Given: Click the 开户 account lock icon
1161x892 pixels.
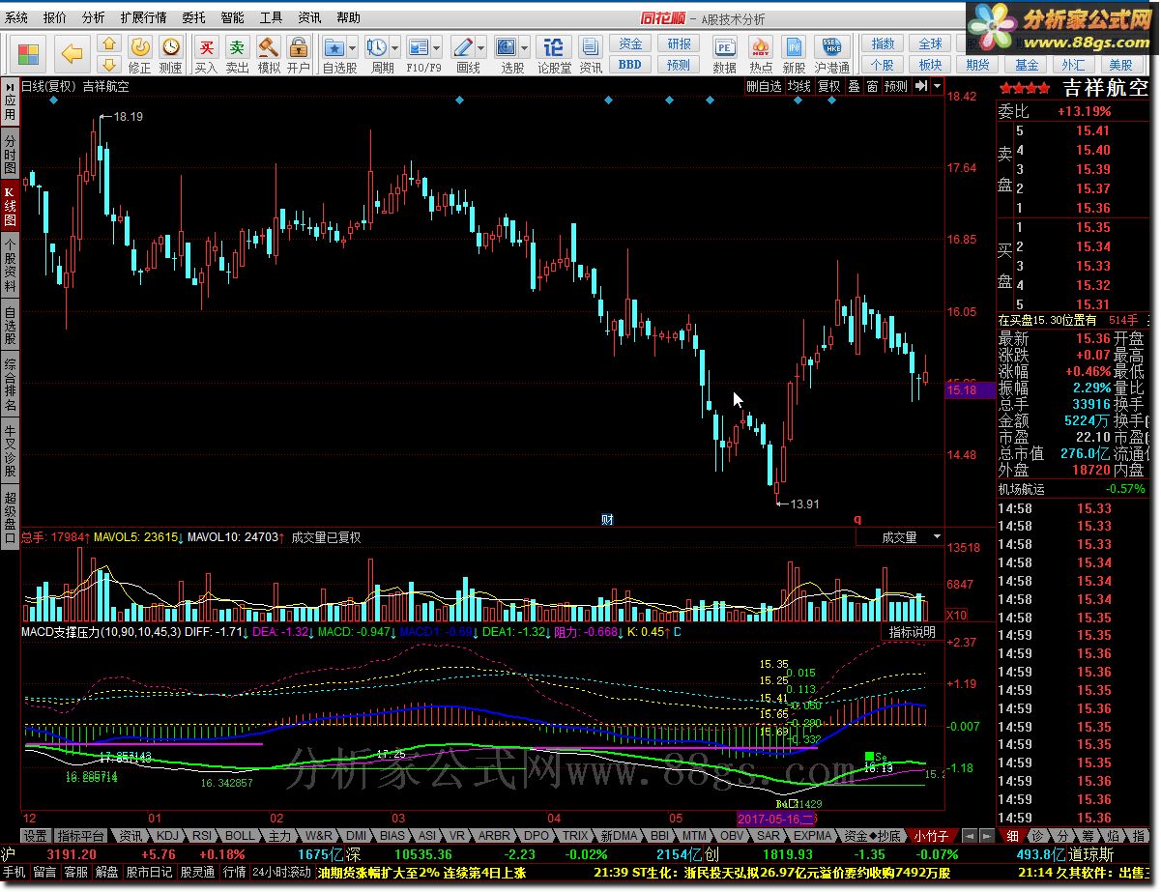Looking at the screenshot, I should [299, 55].
